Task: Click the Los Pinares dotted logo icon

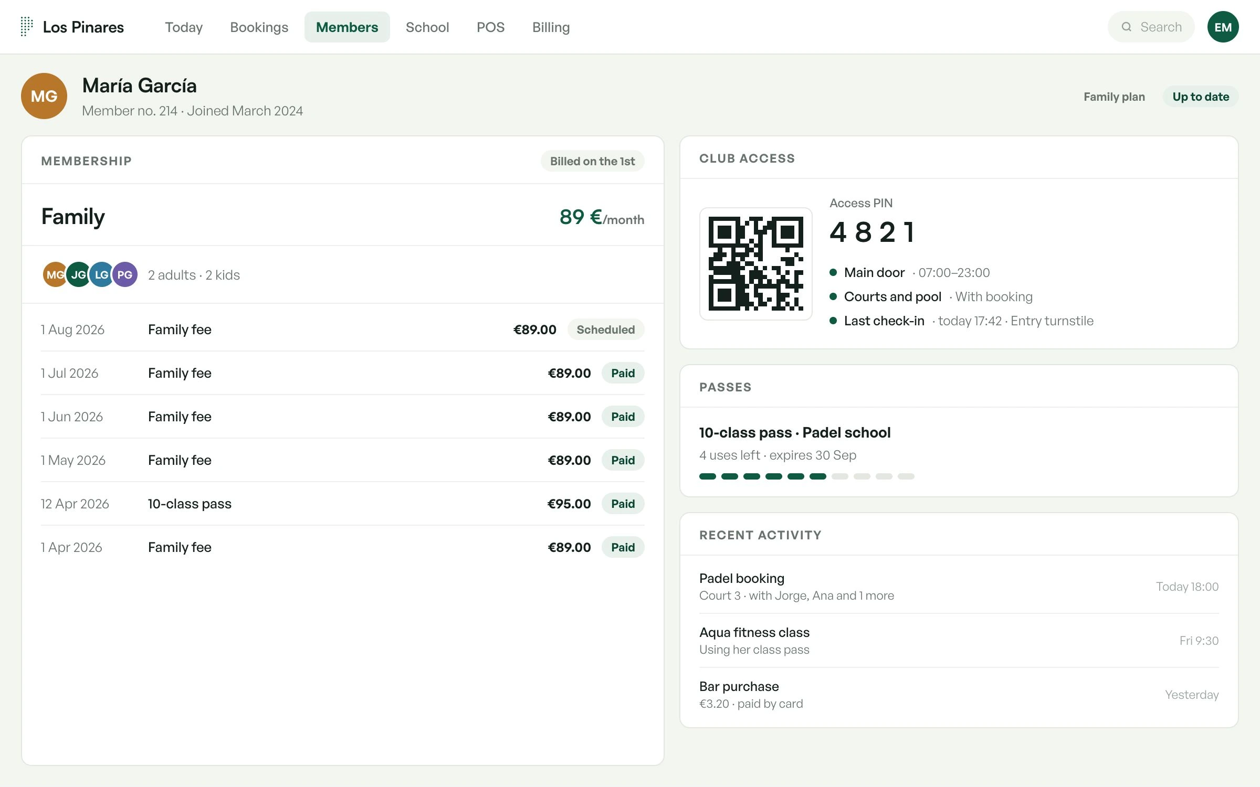Action: coord(27,27)
